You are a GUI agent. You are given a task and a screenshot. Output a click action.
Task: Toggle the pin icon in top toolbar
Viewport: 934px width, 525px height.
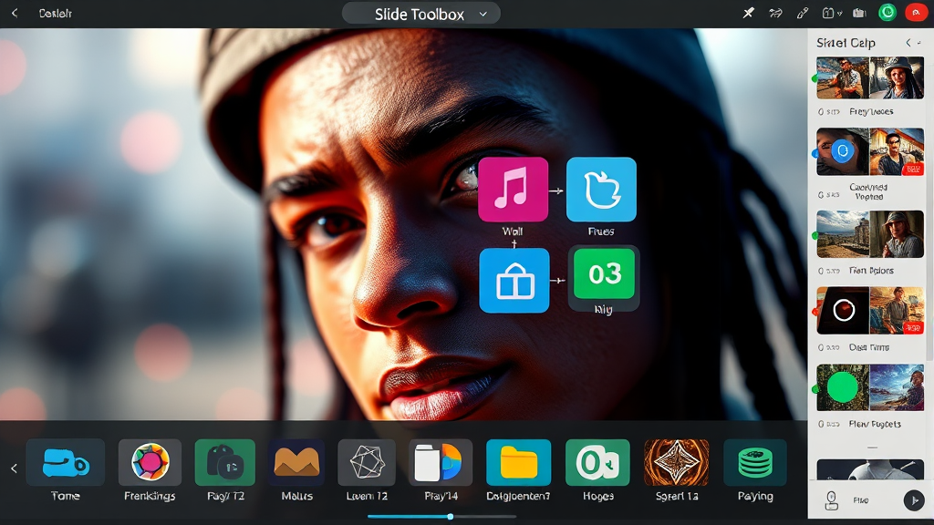(x=749, y=14)
